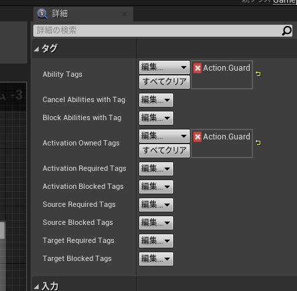Select the Block Abilities with Tag label

tap(82, 117)
